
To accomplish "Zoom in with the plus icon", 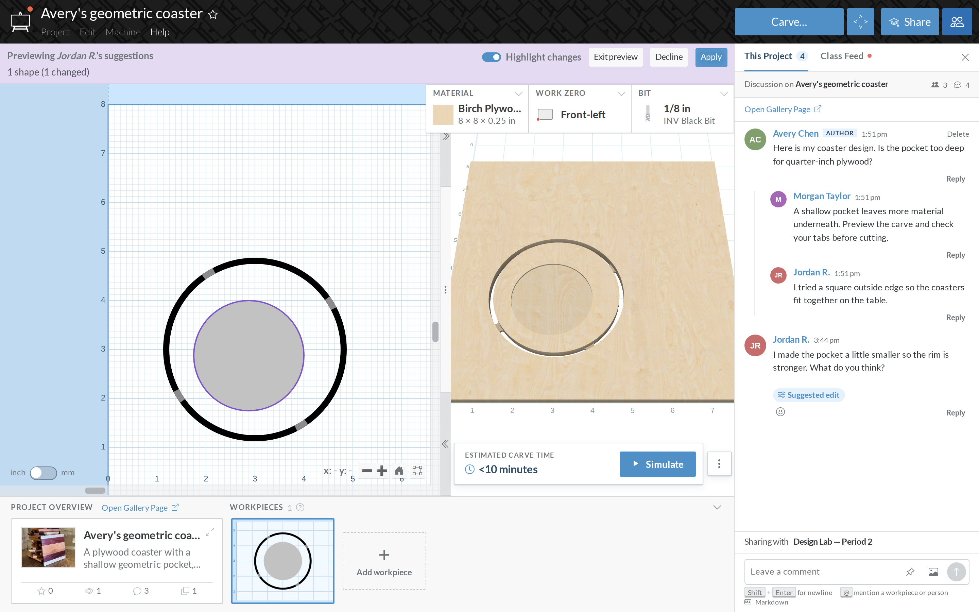I will 381,471.
